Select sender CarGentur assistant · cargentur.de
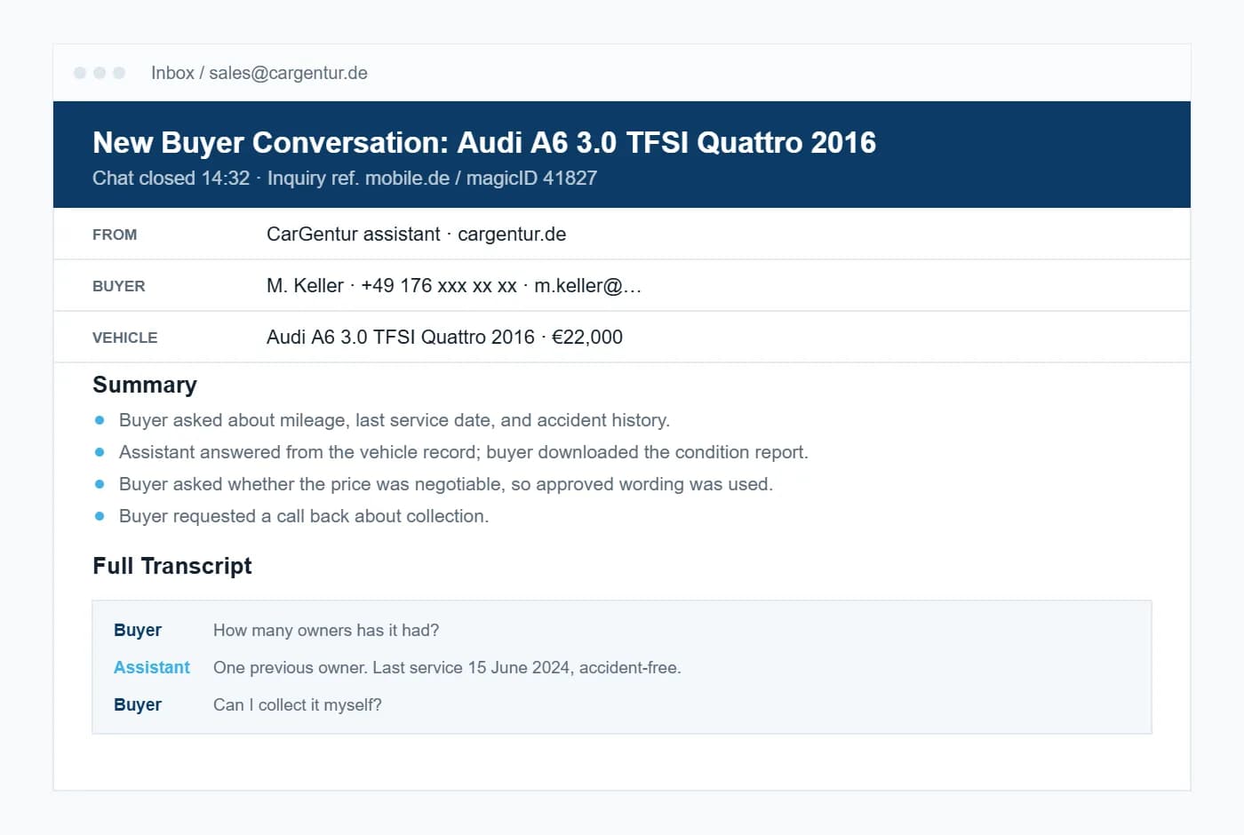Screen dimensions: 1244x835 [x=416, y=235]
